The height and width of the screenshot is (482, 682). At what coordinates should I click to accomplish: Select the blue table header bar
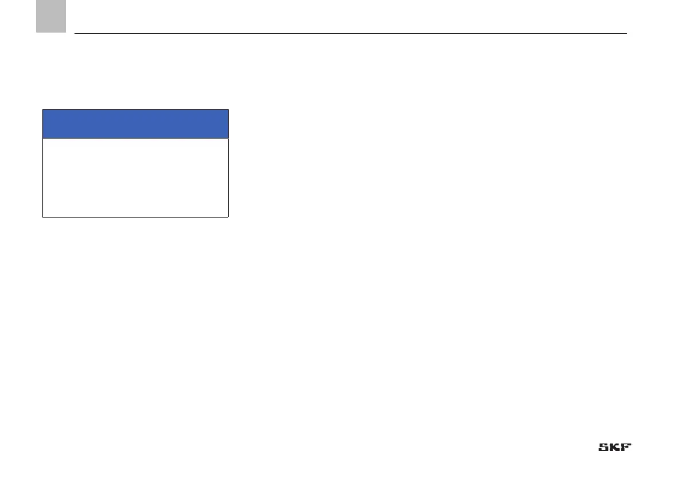tap(135, 124)
